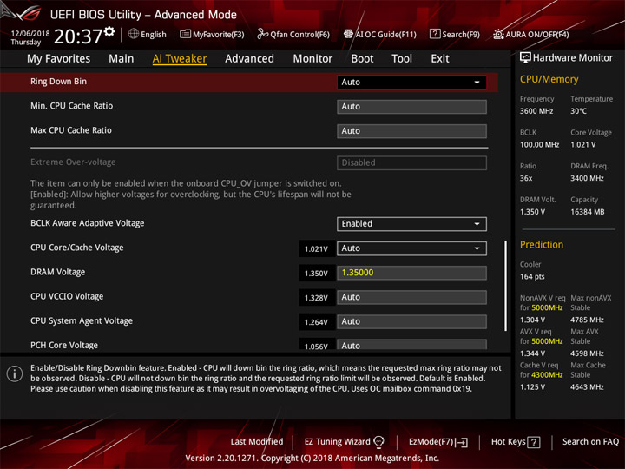Open the Boot tab
This screenshot has width=625, height=469.
coord(362,59)
